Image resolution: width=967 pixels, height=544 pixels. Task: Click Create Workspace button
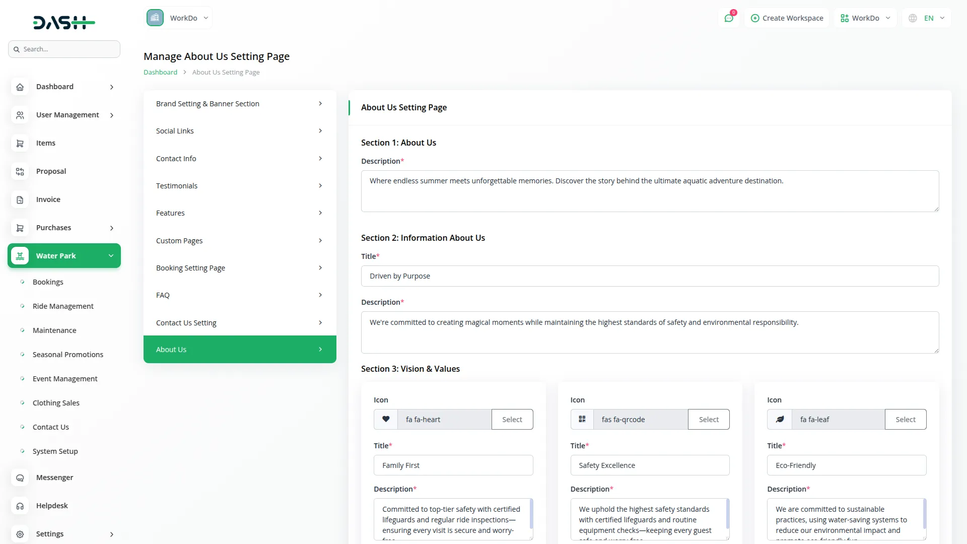pyautogui.click(x=787, y=18)
